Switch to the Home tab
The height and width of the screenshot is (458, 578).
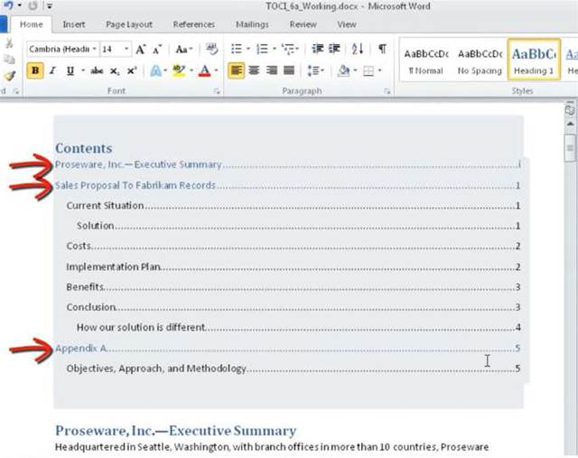click(x=32, y=24)
